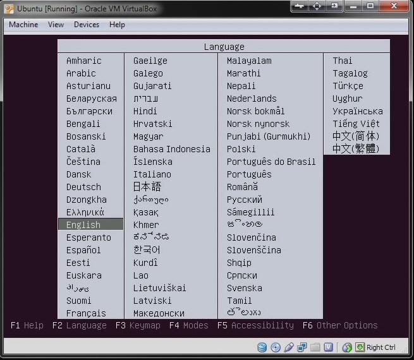Open the USB devices status icon
The image size is (414, 360).
click(x=289, y=347)
